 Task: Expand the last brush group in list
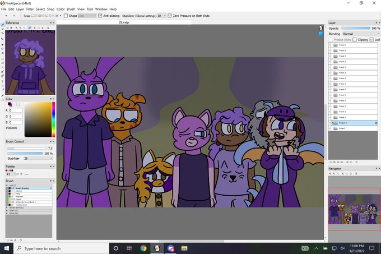pyautogui.click(x=7, y=213)
